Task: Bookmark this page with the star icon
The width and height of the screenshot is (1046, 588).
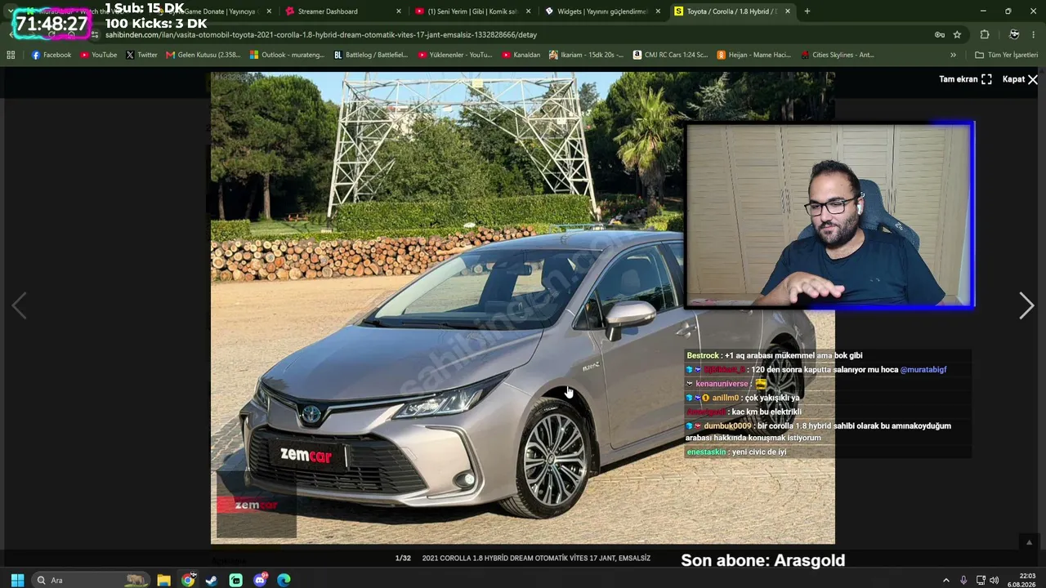Action: (x=957, y=34)
